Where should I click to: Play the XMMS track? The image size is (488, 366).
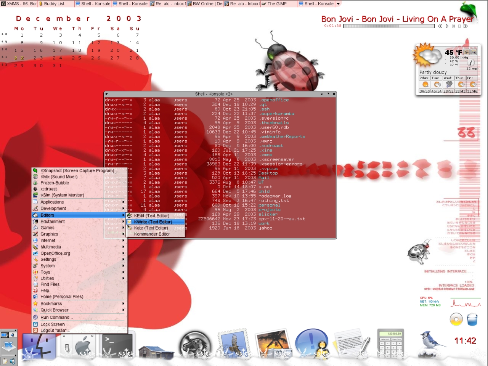pos(447,26)
